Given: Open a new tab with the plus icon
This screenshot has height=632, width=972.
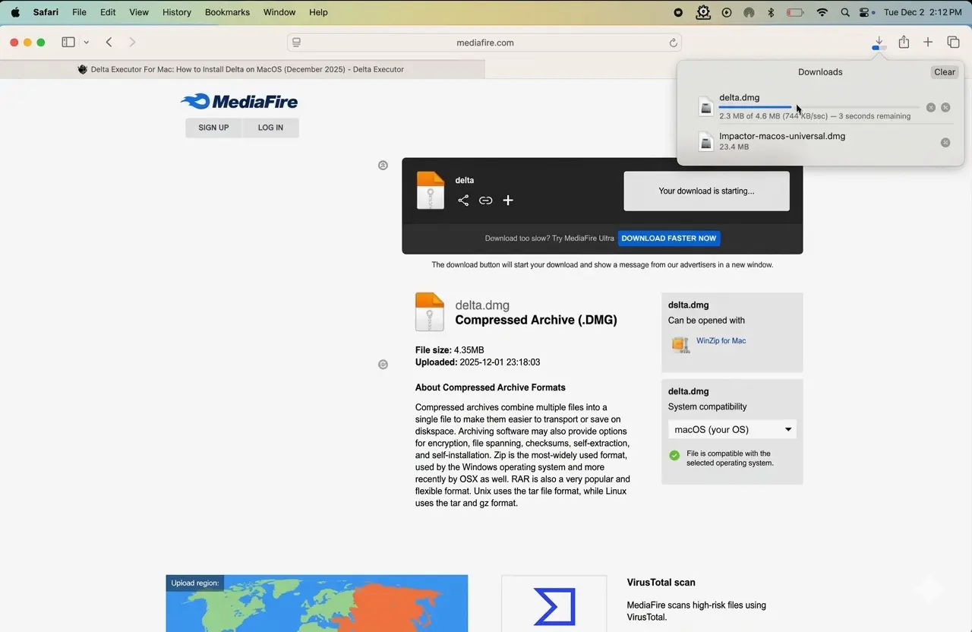Looking at the screenshot, I should click(928, 43).
